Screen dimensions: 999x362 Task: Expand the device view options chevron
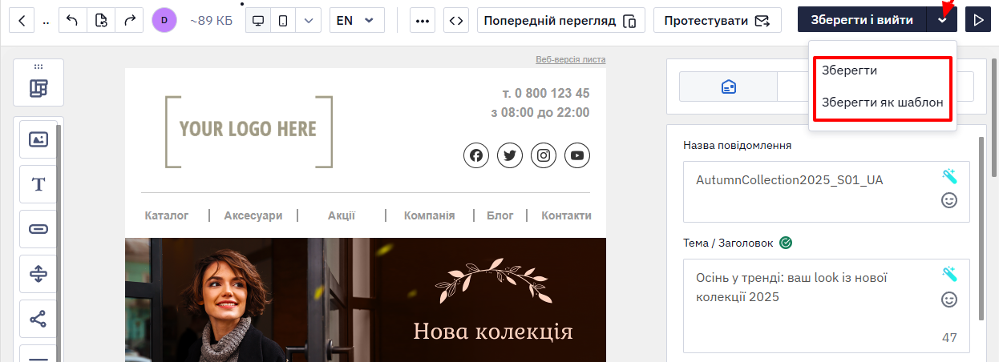[x=309, y=20]
